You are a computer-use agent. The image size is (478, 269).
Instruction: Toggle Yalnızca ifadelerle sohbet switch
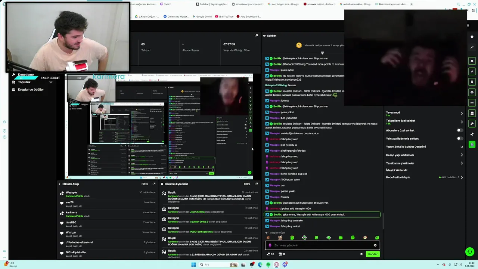460,139
